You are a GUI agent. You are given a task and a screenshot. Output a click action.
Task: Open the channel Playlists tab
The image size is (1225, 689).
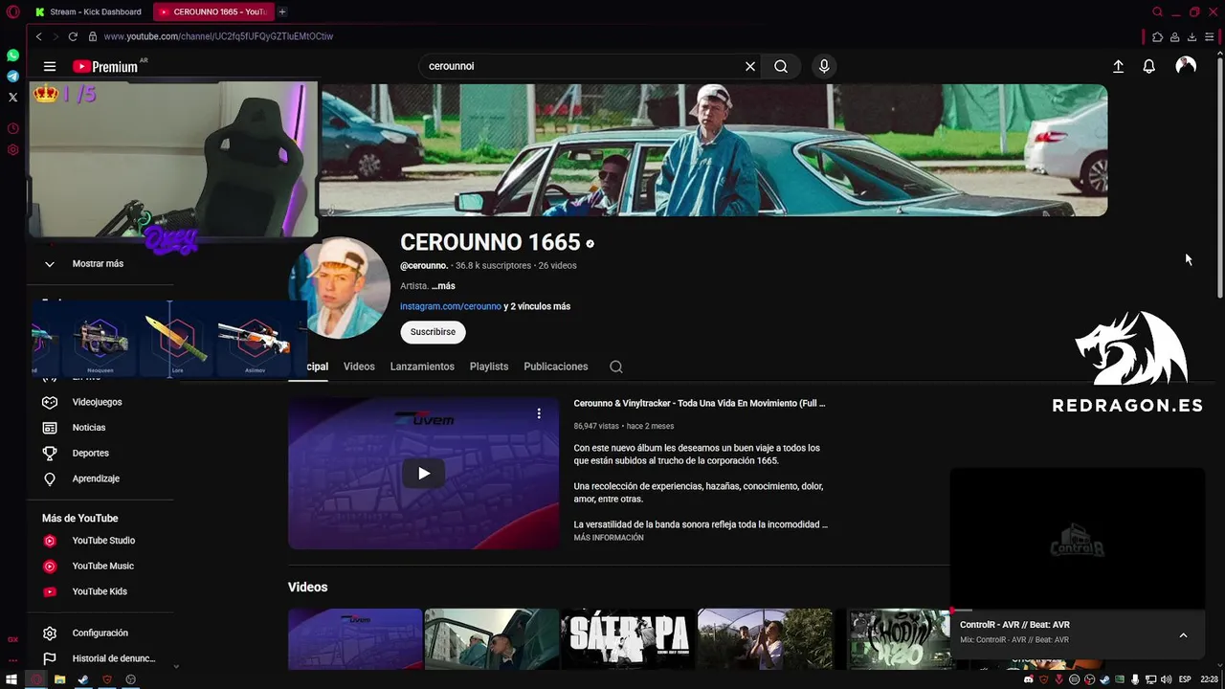click(489, 367)
